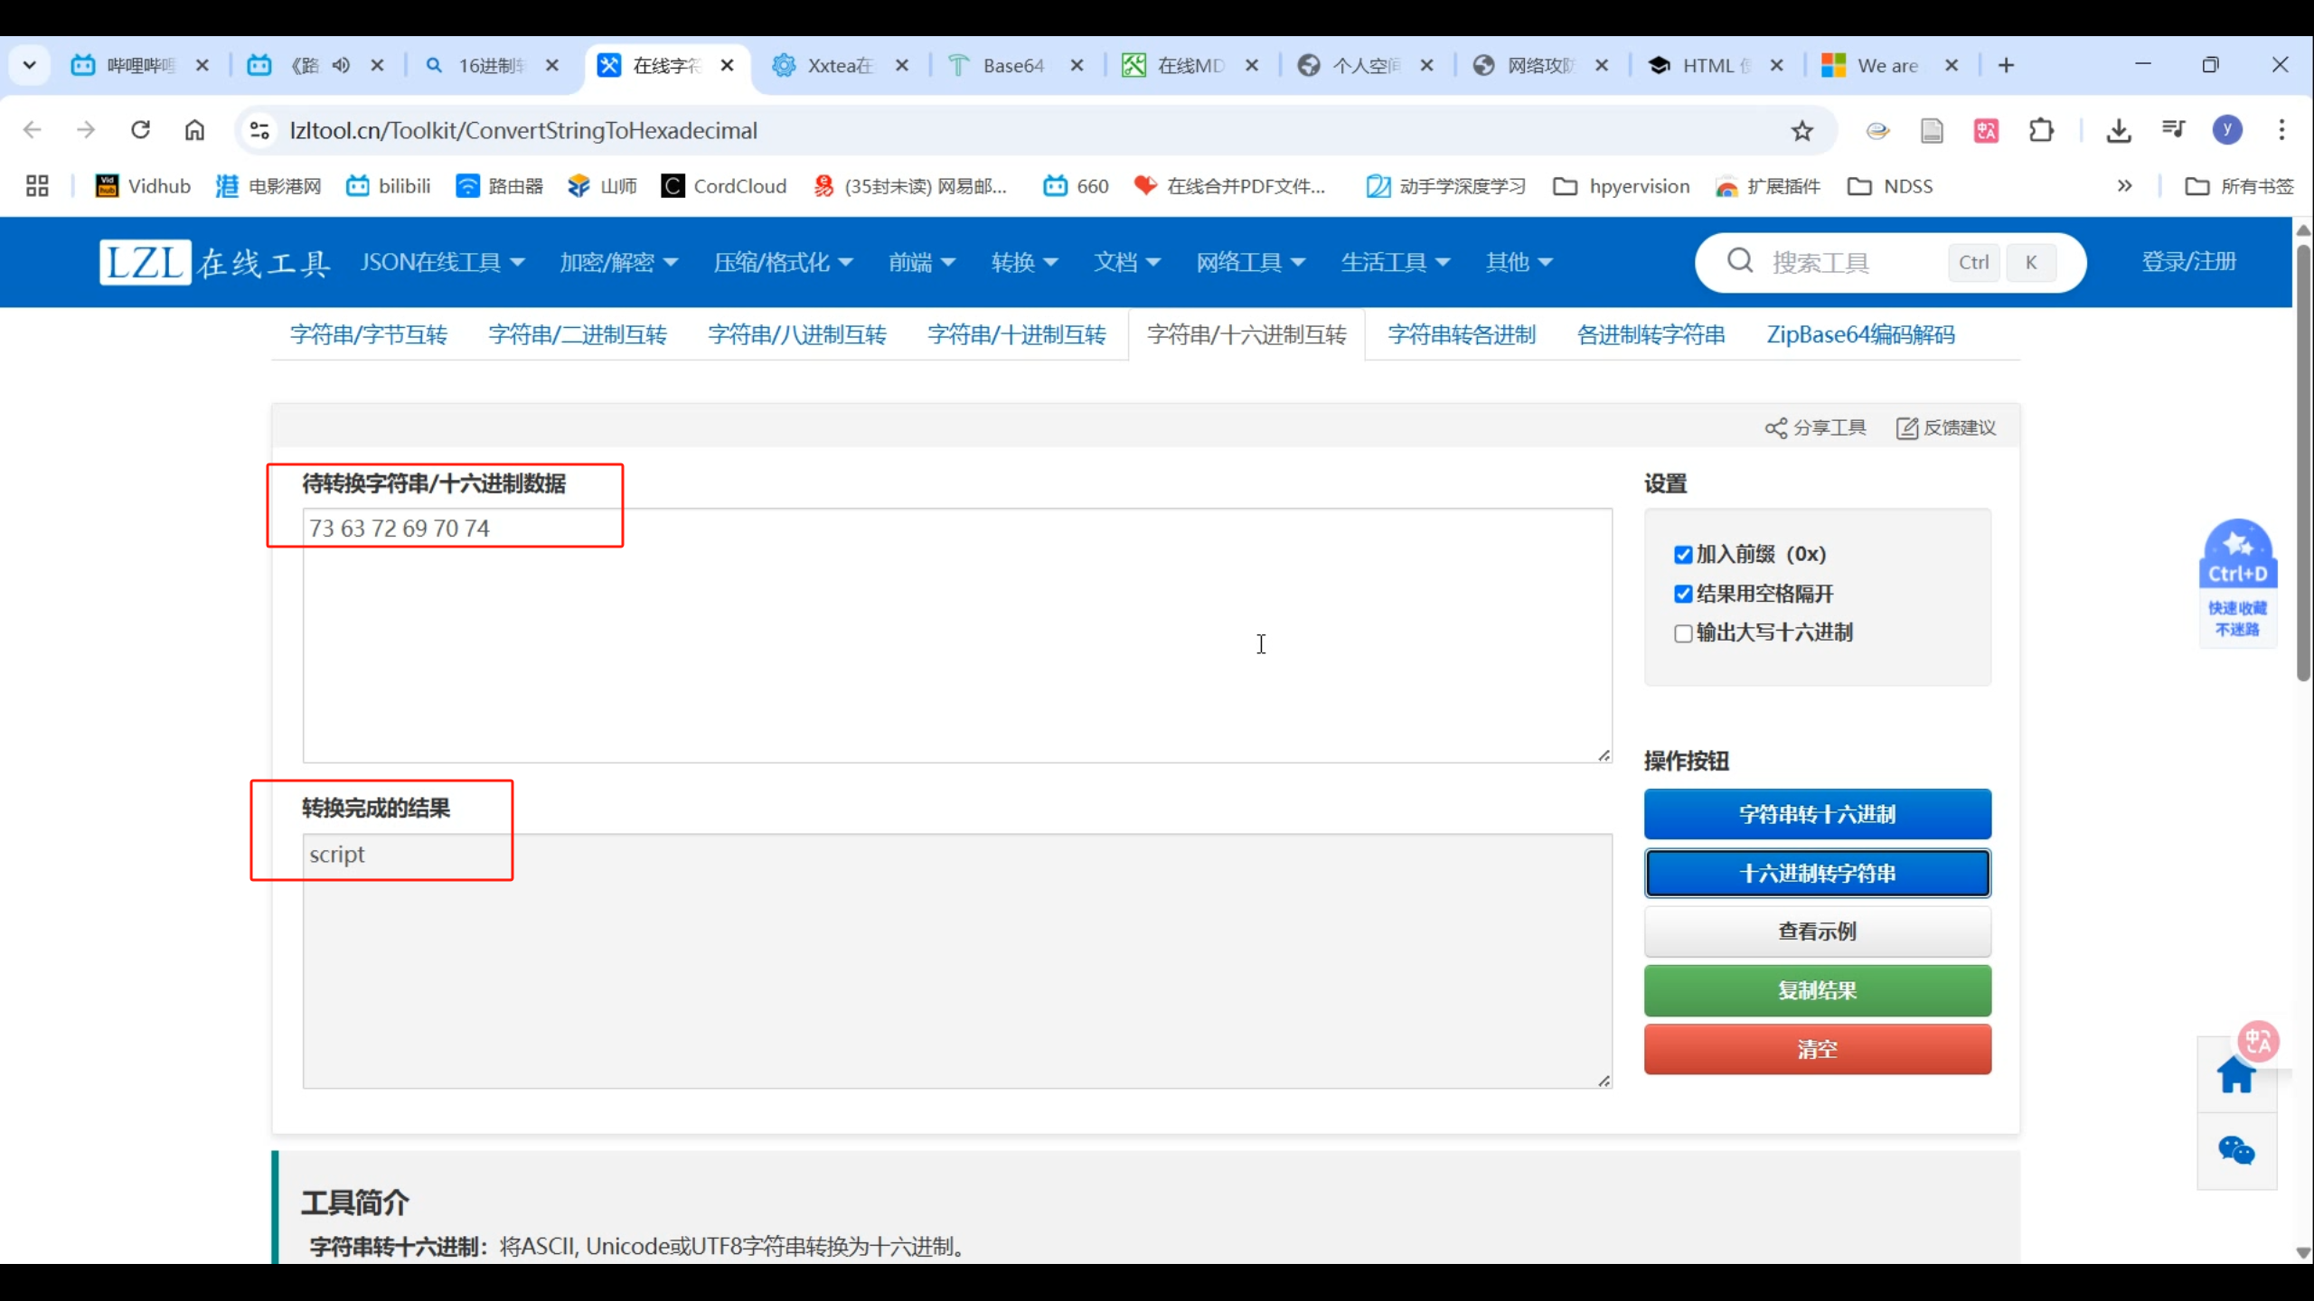
Task: Open the WeChat icon on right sidebar
Action: click(2235, 1150)
